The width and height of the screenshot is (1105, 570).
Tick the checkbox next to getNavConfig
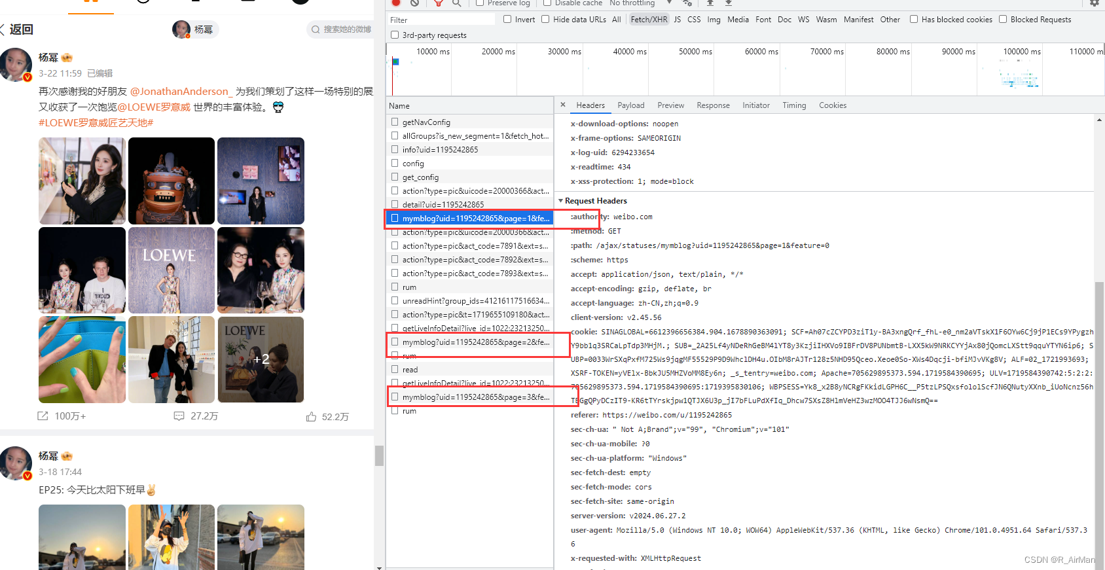(395, 122)
